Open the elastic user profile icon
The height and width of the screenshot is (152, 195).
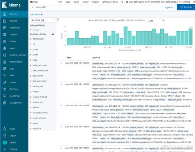click(x=5, y=129)
